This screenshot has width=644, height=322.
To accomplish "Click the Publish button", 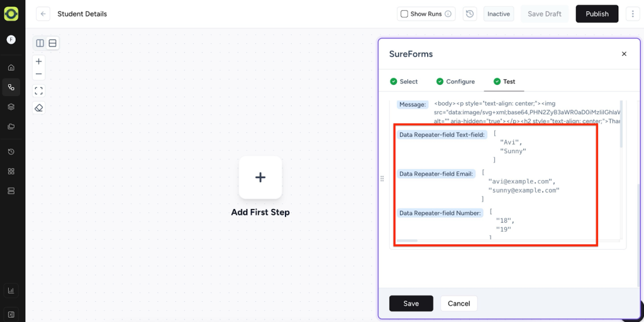I will [596, 14].
